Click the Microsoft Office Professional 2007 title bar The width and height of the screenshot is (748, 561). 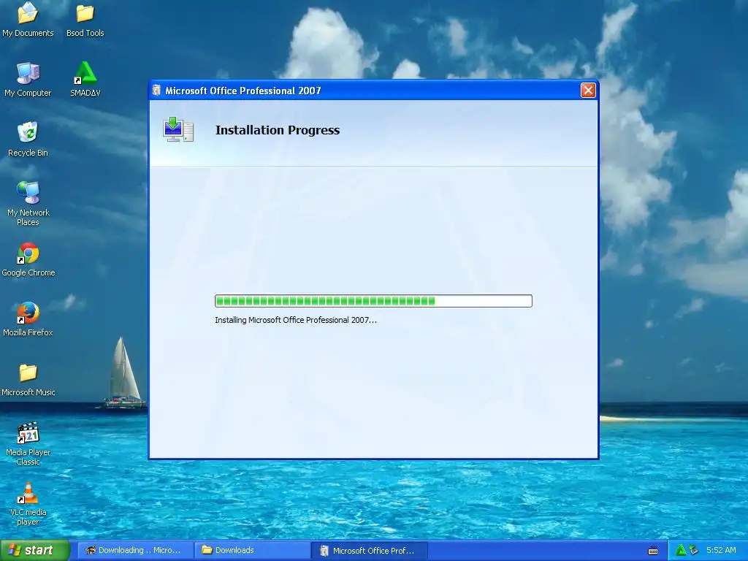pos(373,90)
